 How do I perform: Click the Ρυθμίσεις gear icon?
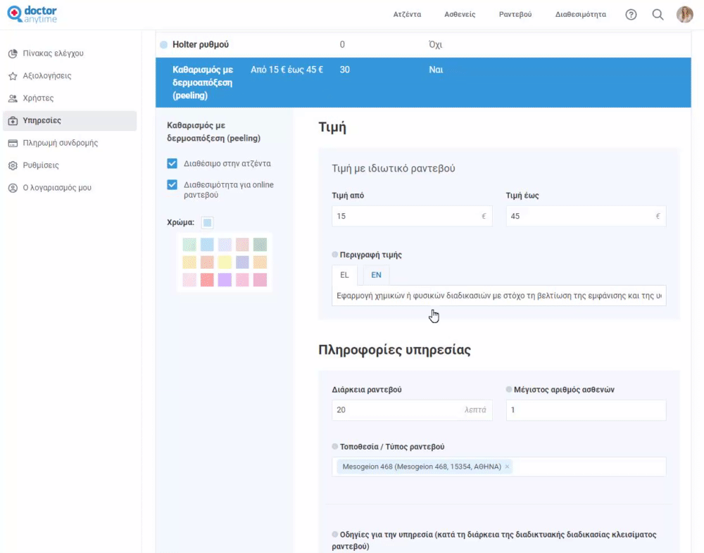point(13,165)
